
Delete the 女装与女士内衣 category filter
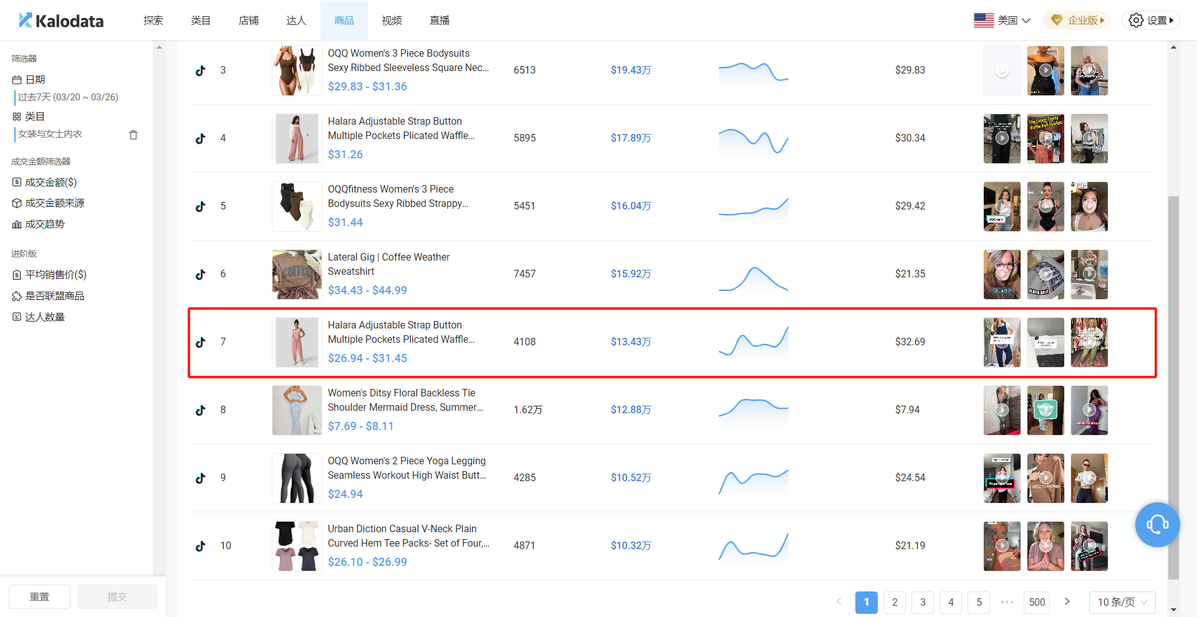coord(133,135)
